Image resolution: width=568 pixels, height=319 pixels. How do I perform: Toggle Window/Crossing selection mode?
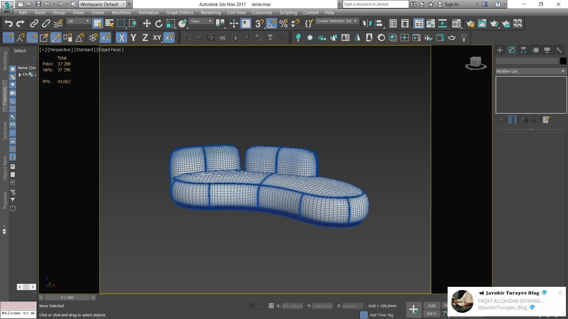click(133, 23)
